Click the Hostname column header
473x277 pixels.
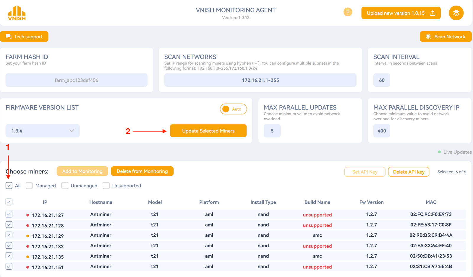[101, 202]
